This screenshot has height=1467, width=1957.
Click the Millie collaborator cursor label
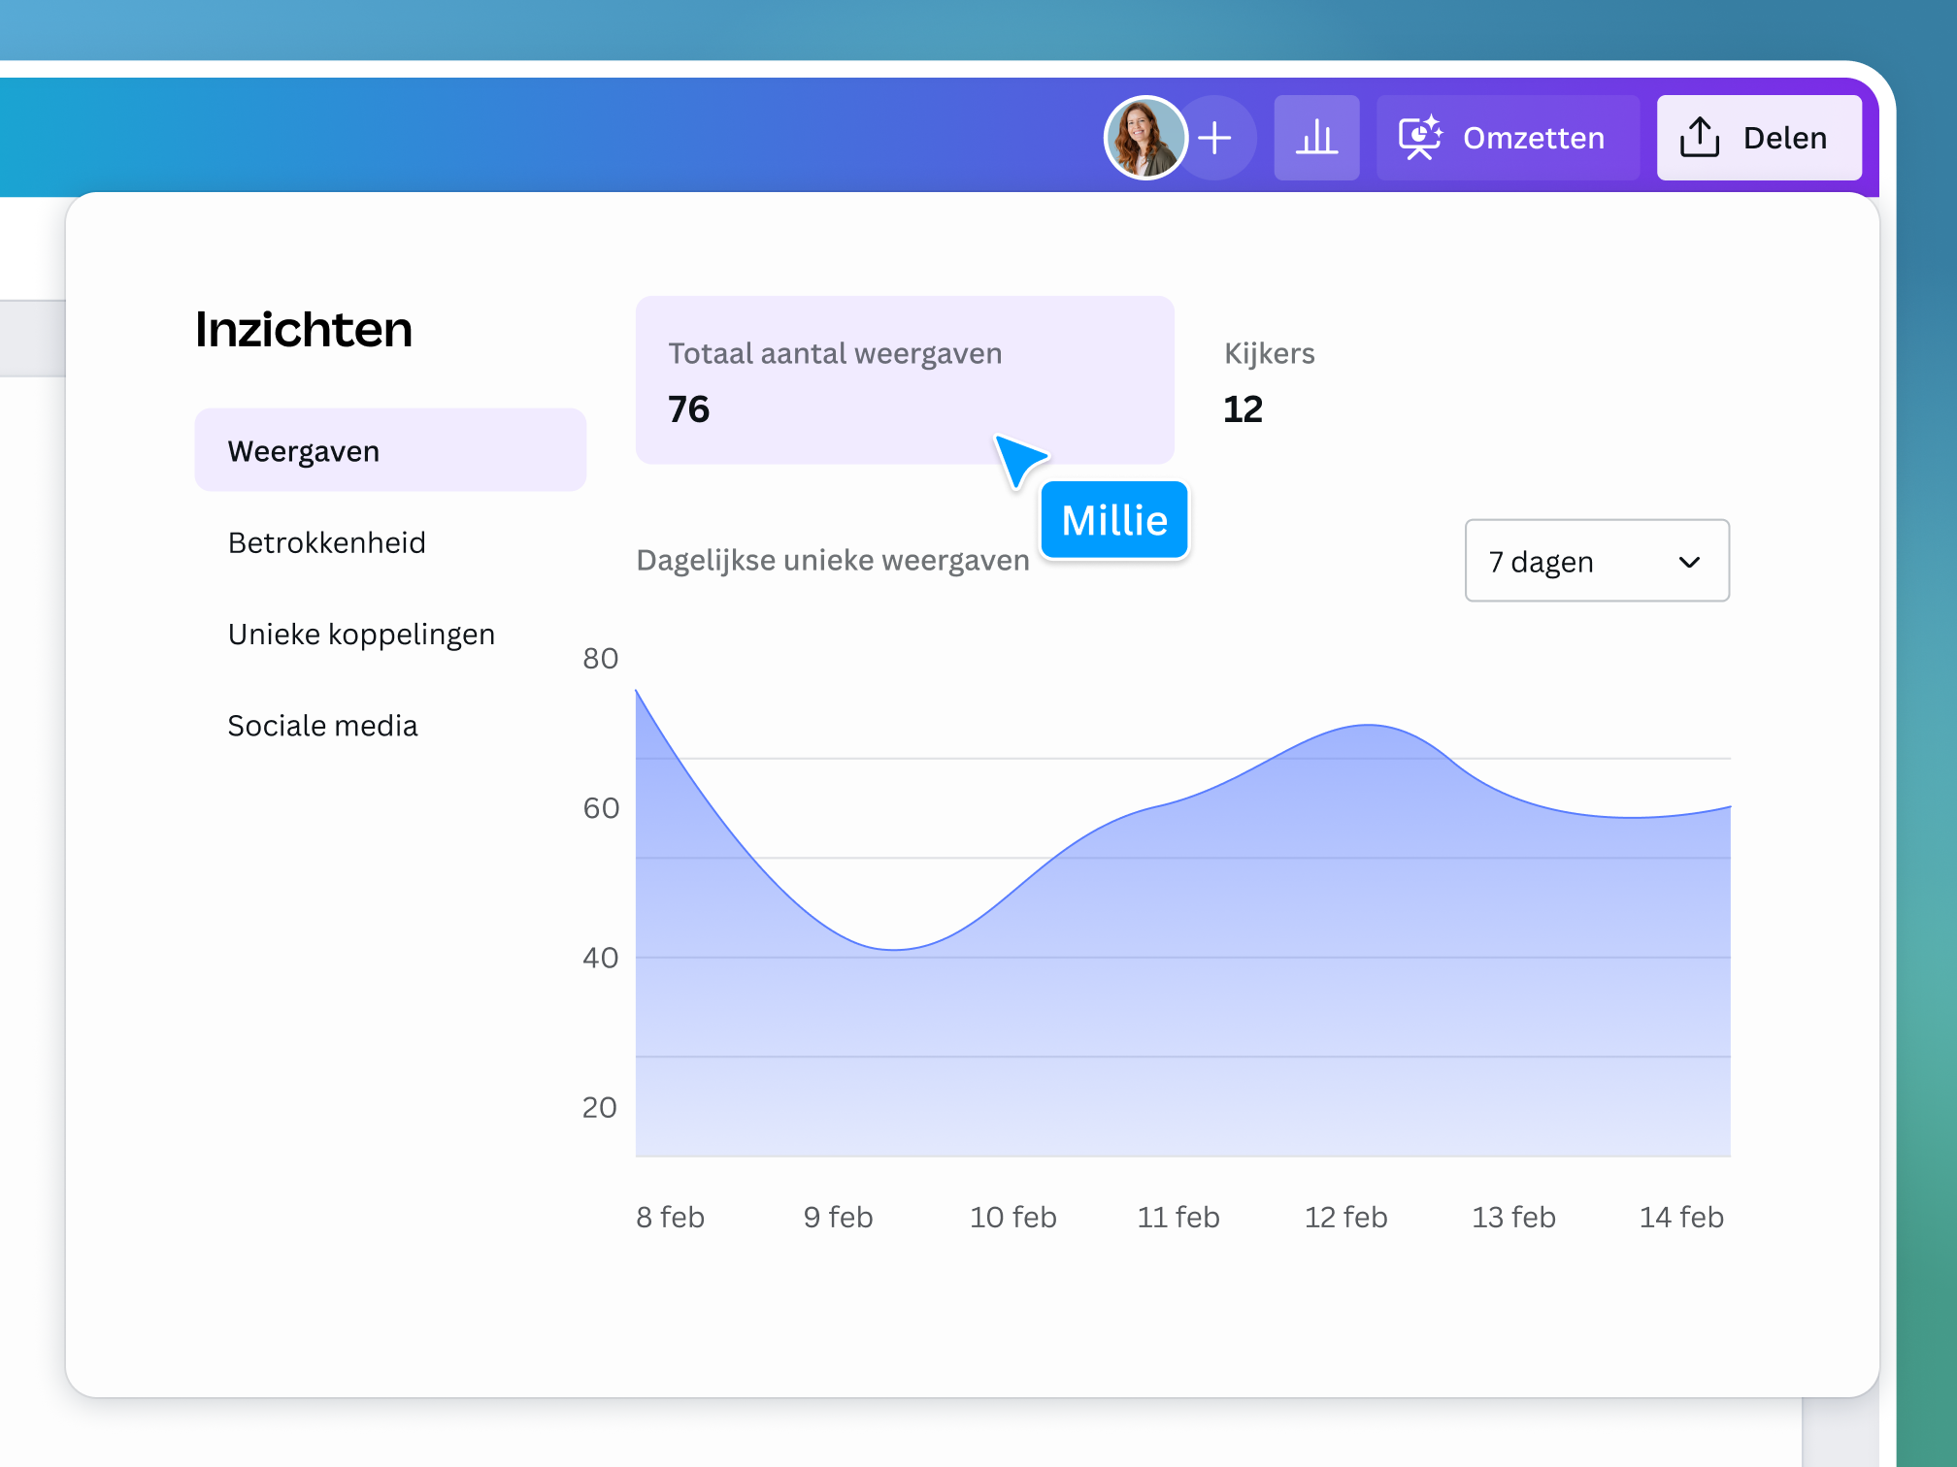[1113, 520]
